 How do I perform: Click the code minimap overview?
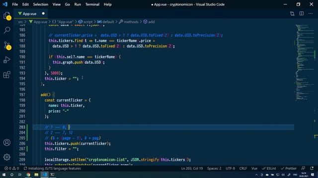[x=305, y=63]
